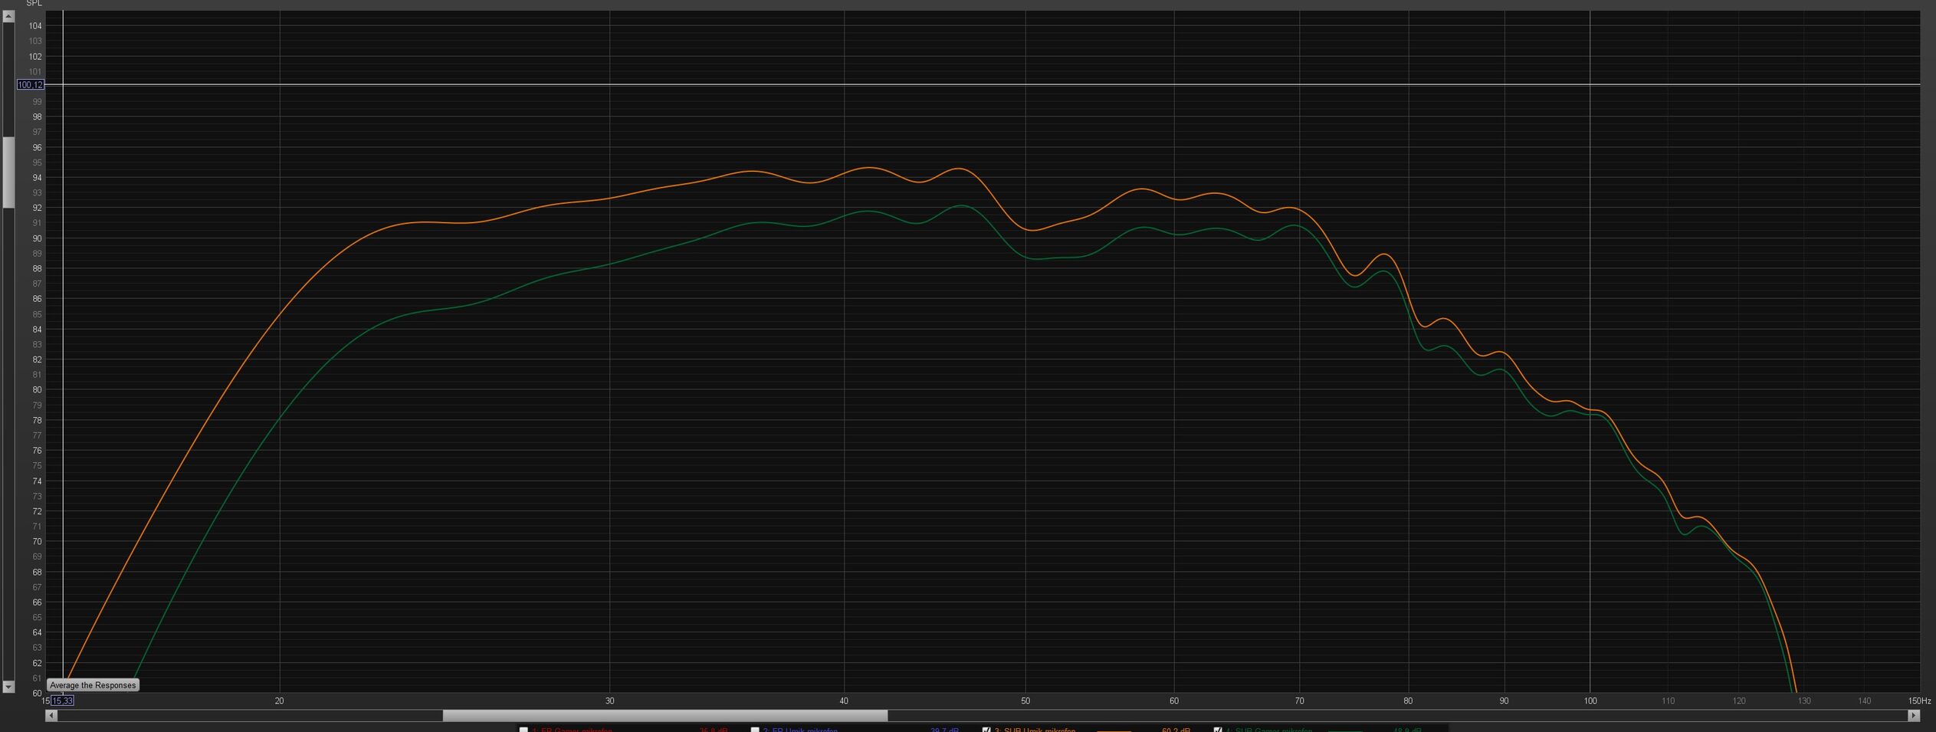Click the 100 Hz frequency axis label

click(1590, 701)
